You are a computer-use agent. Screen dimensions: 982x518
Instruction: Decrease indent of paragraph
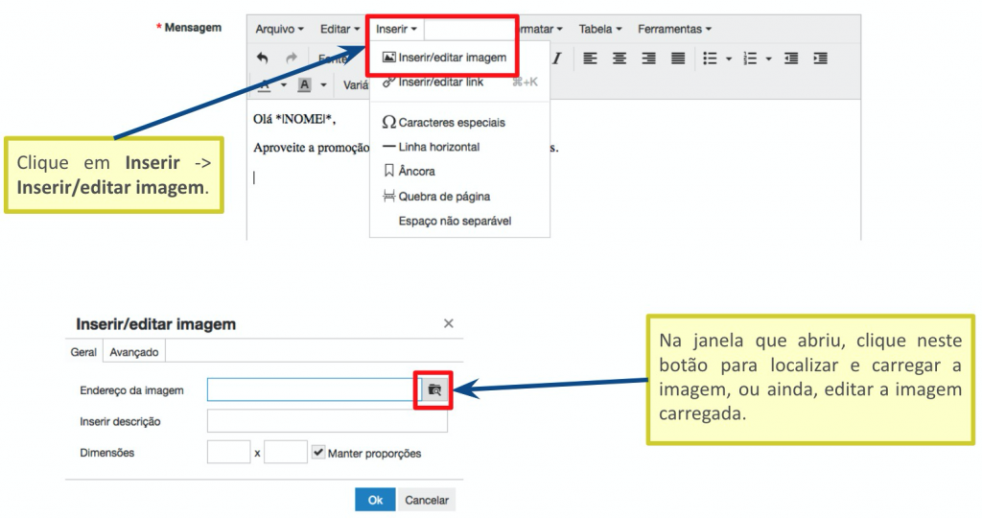coord(791,59)
